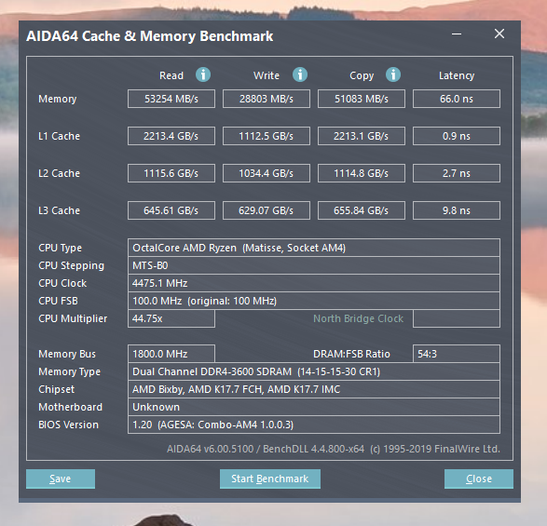Click the L3 Cache row label
The height and width of the screenshot is (526, 547).
pos(59,210)
